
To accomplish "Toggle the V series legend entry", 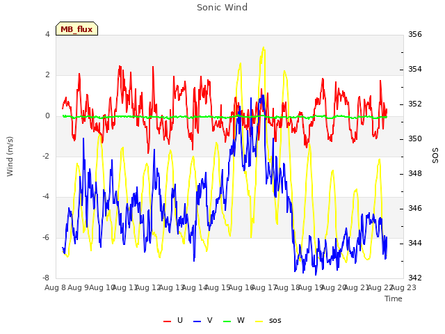I will [202, 320].
